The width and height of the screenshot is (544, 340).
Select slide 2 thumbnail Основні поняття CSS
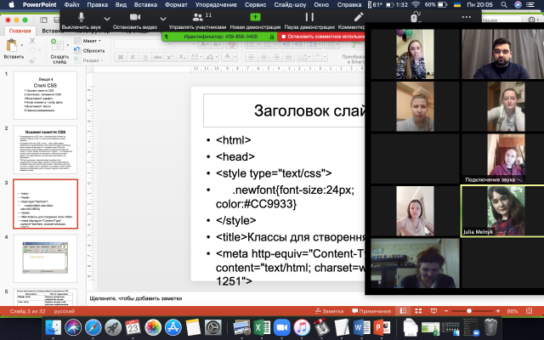pyautogui.click(x=45, y=150)
